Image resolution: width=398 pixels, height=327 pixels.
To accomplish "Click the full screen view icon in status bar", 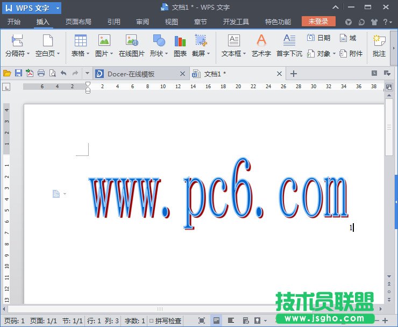I will [x=202, y=321].
